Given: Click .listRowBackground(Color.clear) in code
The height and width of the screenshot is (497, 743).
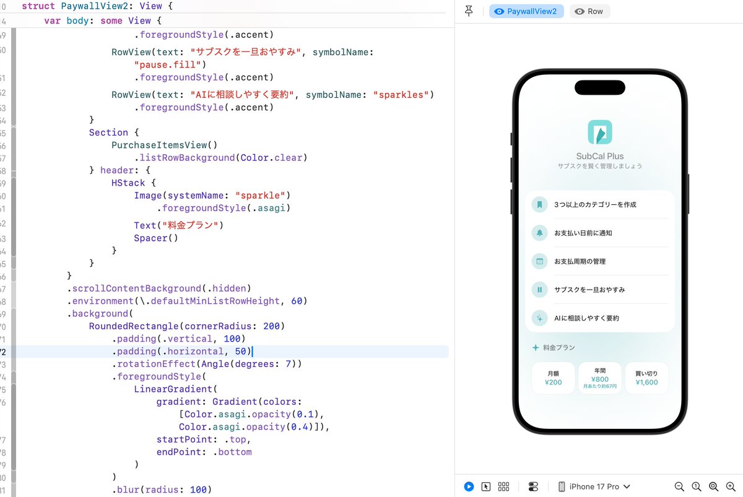Looking at the screenshot, I should (220, 157).
